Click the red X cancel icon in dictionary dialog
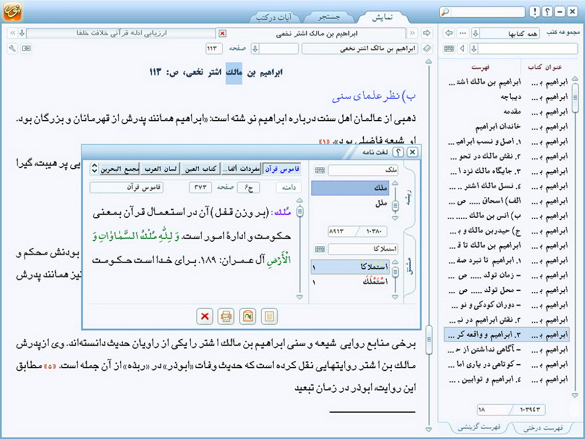 [205, 317]
